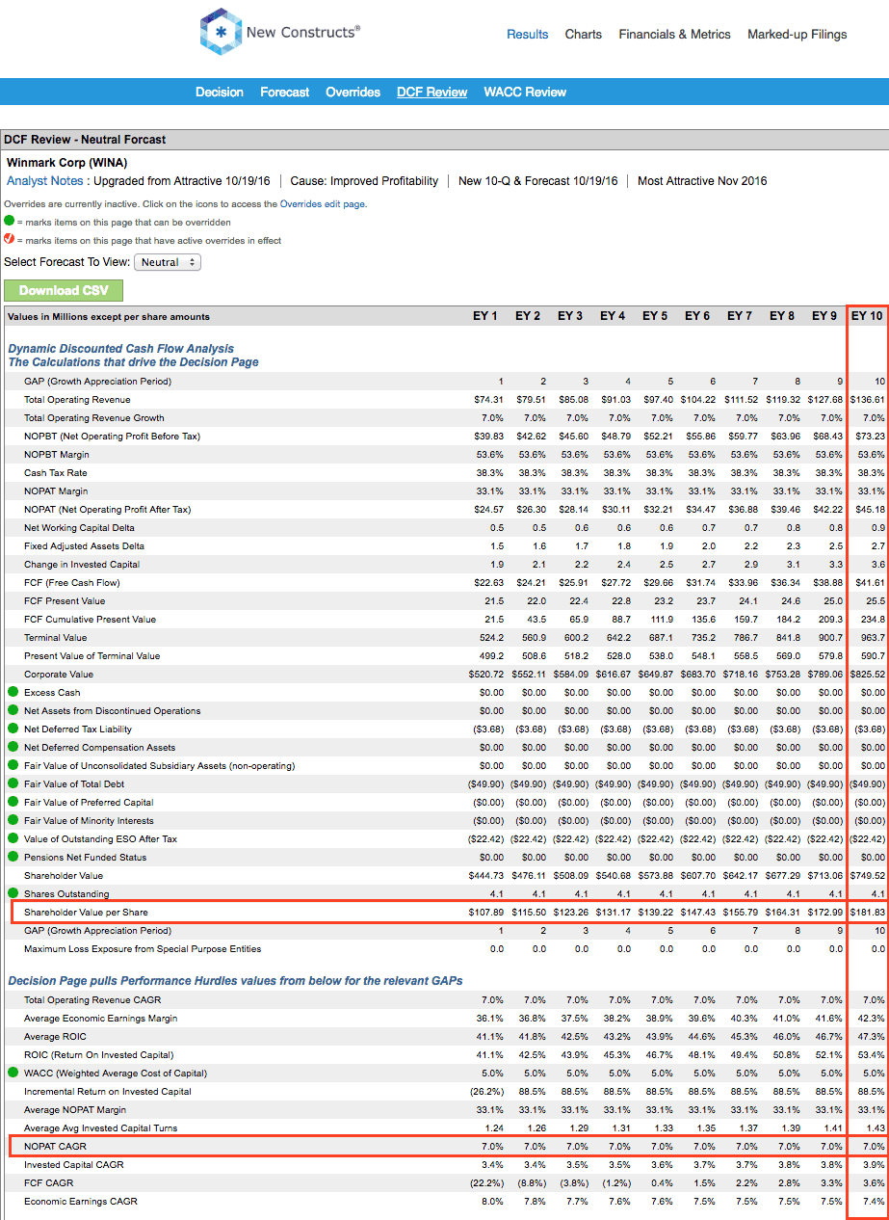Screen dimensions: 889x1220
Task: Click the $749.52 shareholder value
Action: (868, 875)
